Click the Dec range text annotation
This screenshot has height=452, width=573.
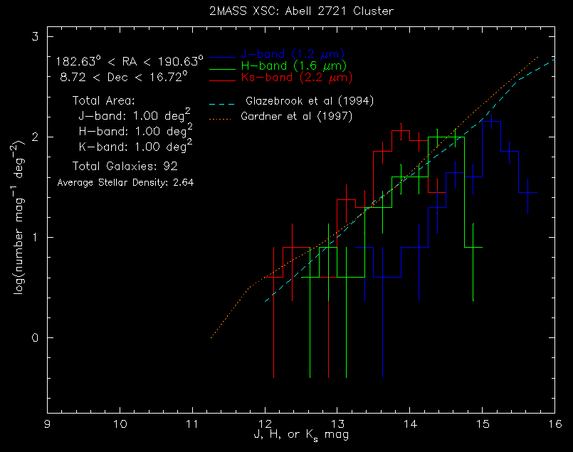124,75
